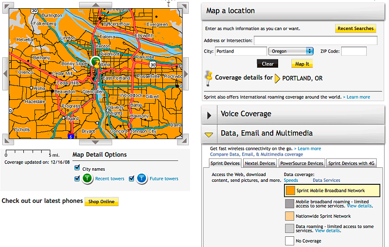
Task: Click the Nationwide Sprint Network peach swatch
Action: coord(289,216)
